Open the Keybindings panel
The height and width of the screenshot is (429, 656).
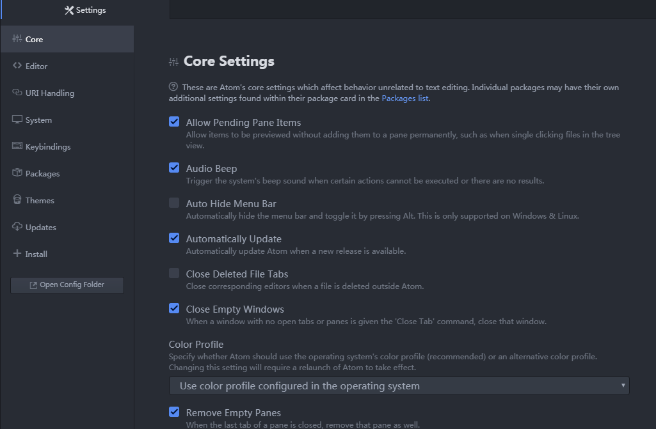[x=67, y=146]
